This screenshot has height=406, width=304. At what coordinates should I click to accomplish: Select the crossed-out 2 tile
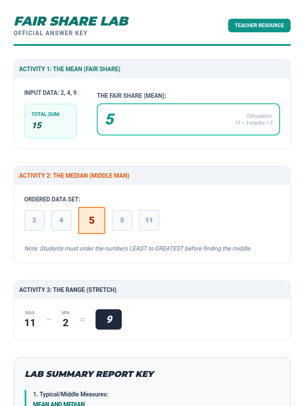pos(34,220)
